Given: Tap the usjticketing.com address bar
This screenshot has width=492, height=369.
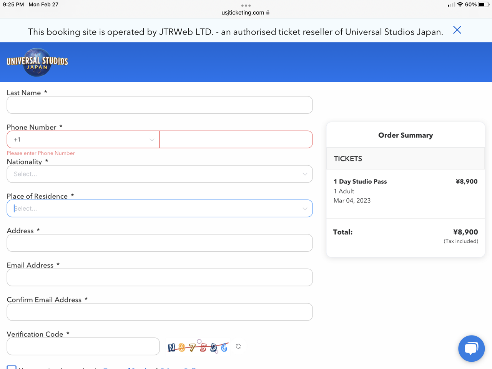Looking at the screenshot, I should [x=243, y=13].
